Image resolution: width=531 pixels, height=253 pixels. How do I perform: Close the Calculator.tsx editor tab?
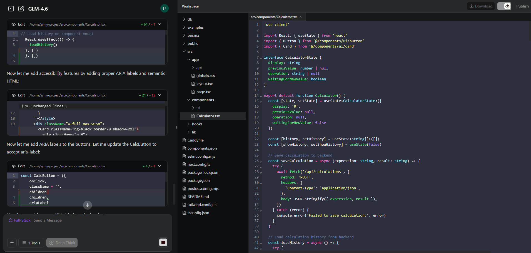coord(300,17)
